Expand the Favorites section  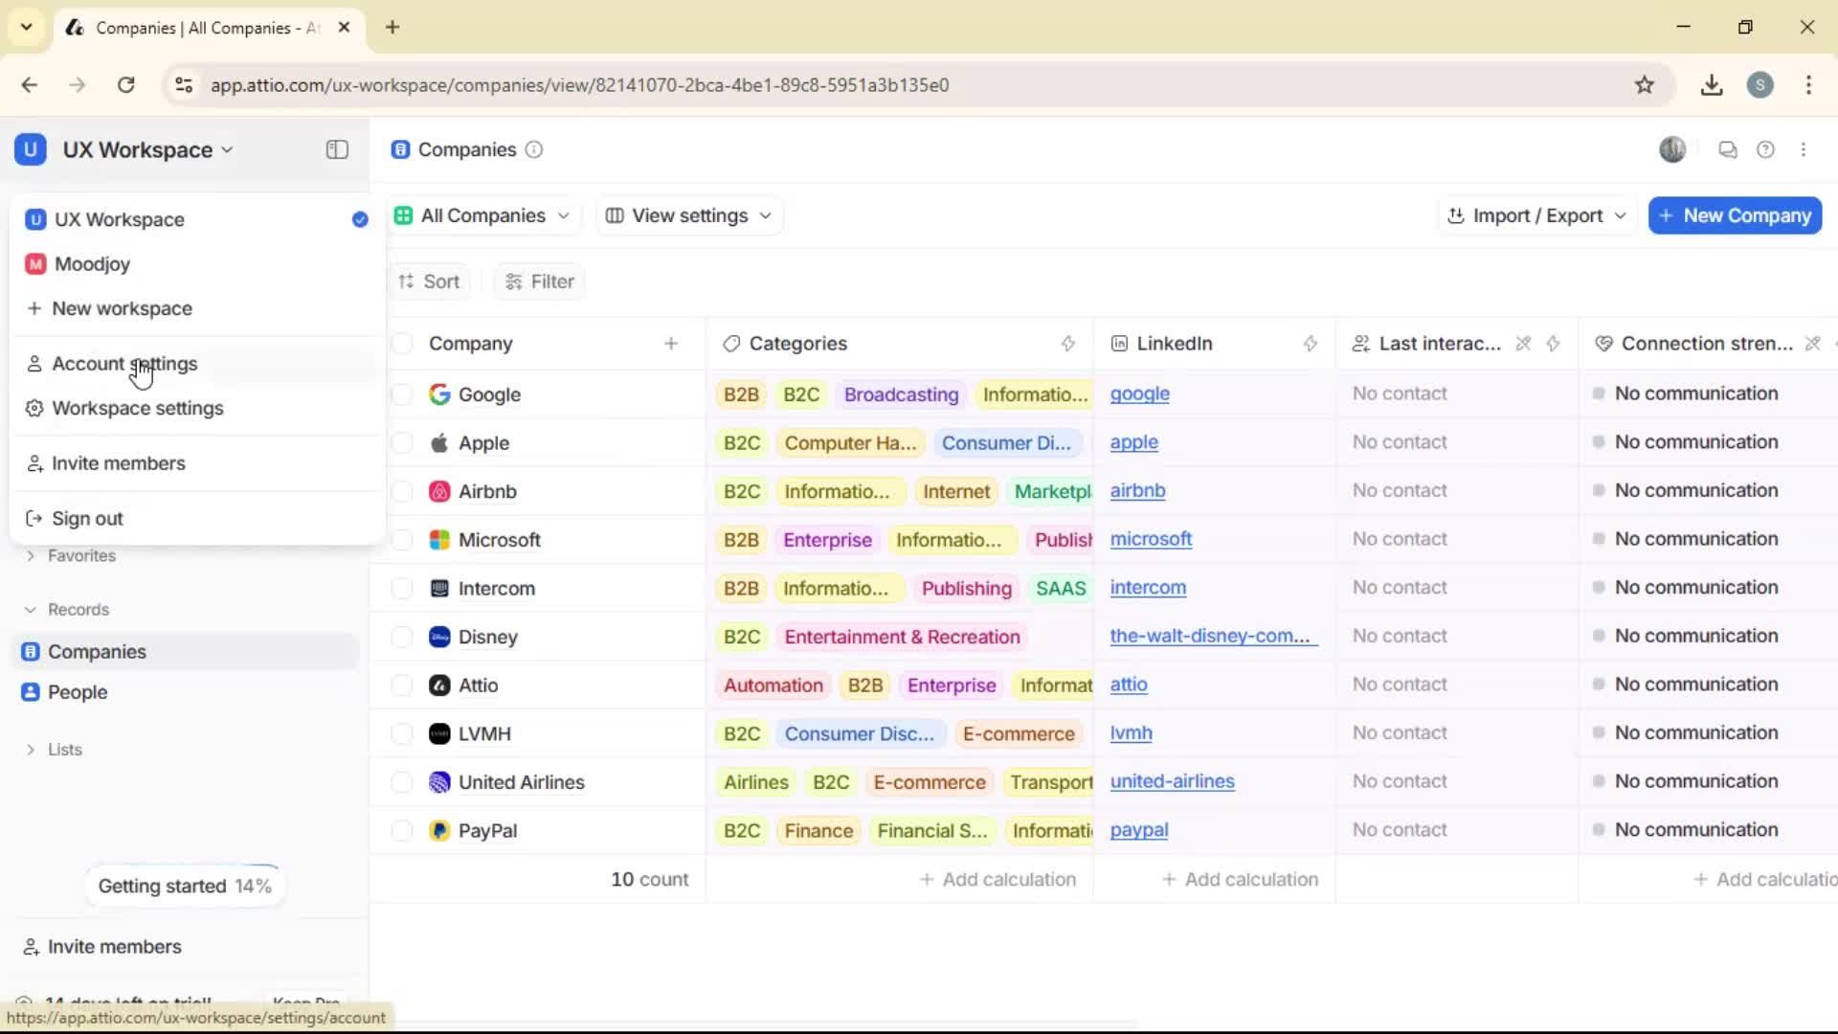[70, 555]
